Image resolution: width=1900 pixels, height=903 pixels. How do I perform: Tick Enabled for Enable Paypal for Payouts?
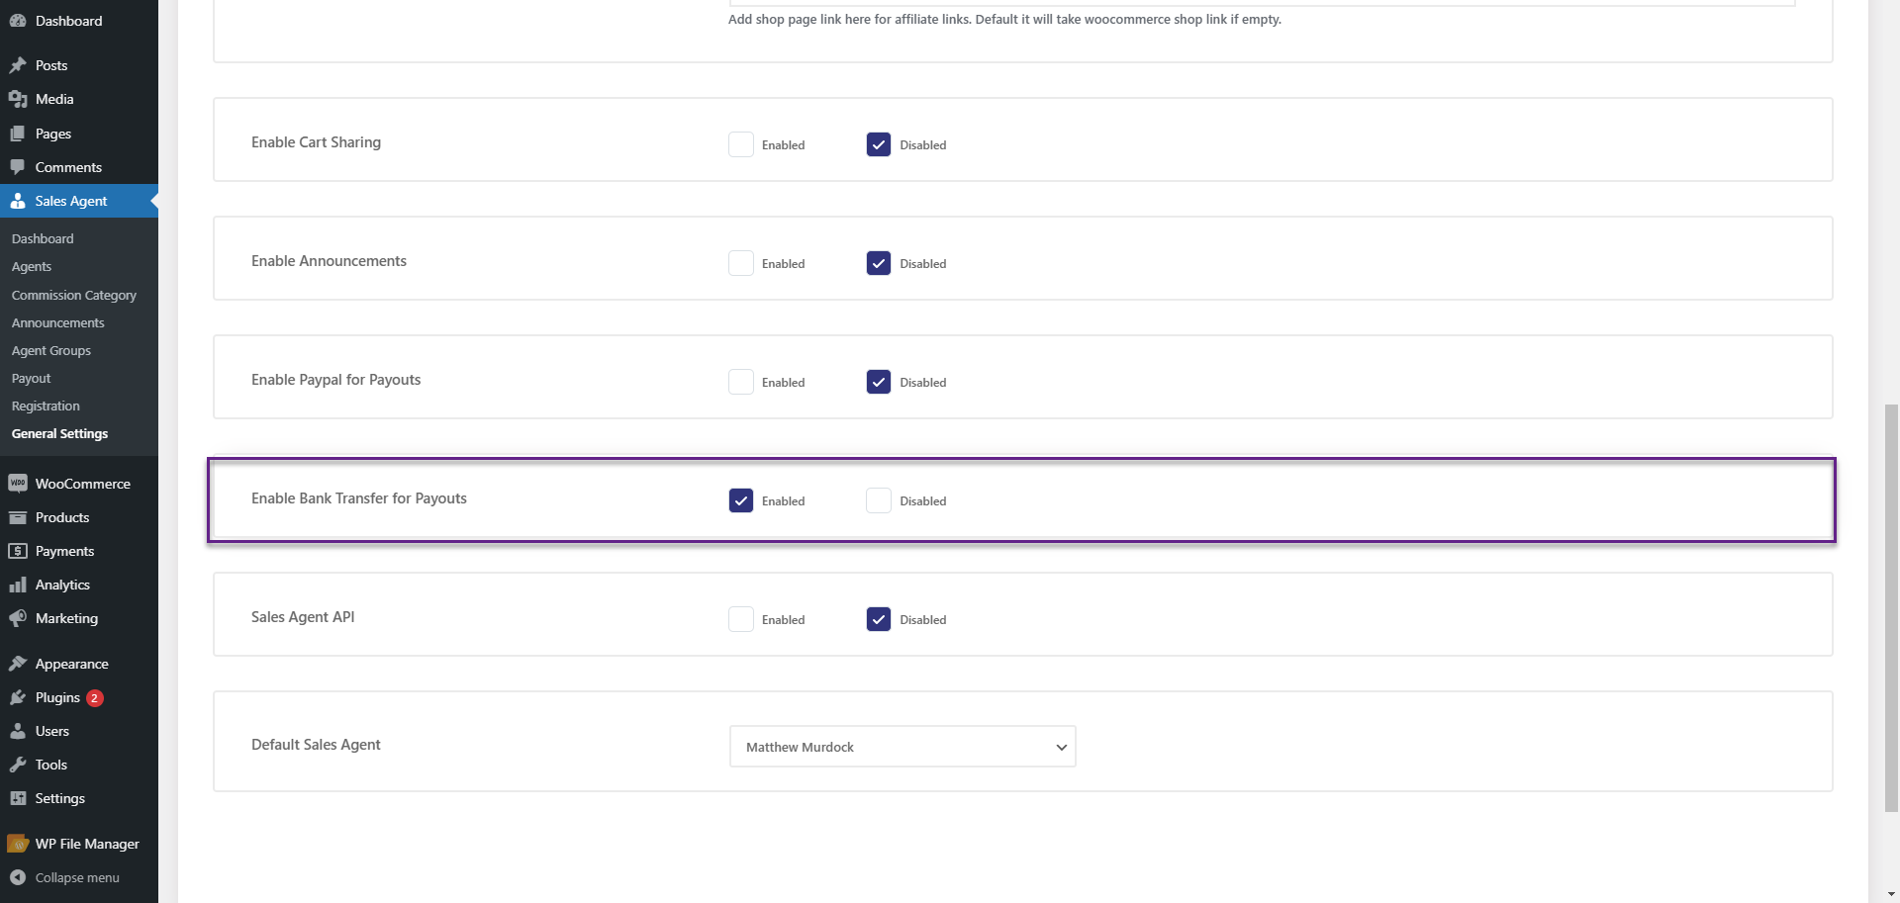click(x=741, y=382)
